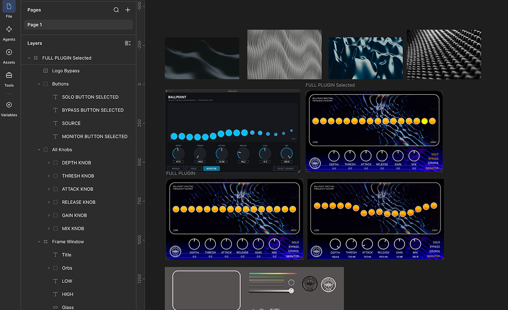The image size is (508, 310).
Task: Click rectangle icon beside Glass layer
Action: click(56, 307)
